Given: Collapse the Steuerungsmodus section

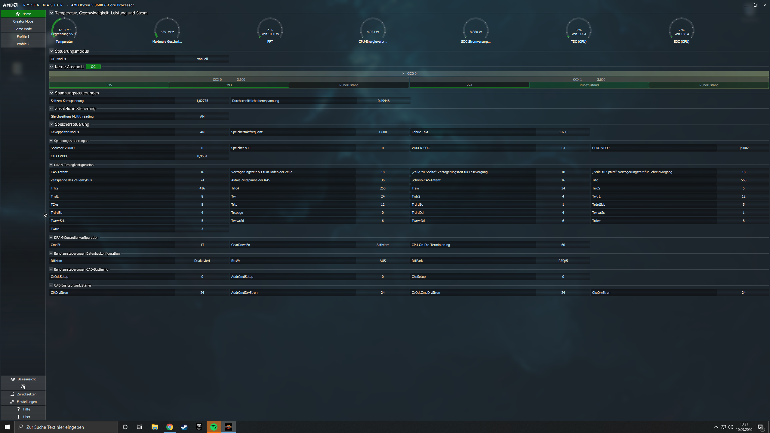Looking at the screenshot, I should (x=51, y=51).
